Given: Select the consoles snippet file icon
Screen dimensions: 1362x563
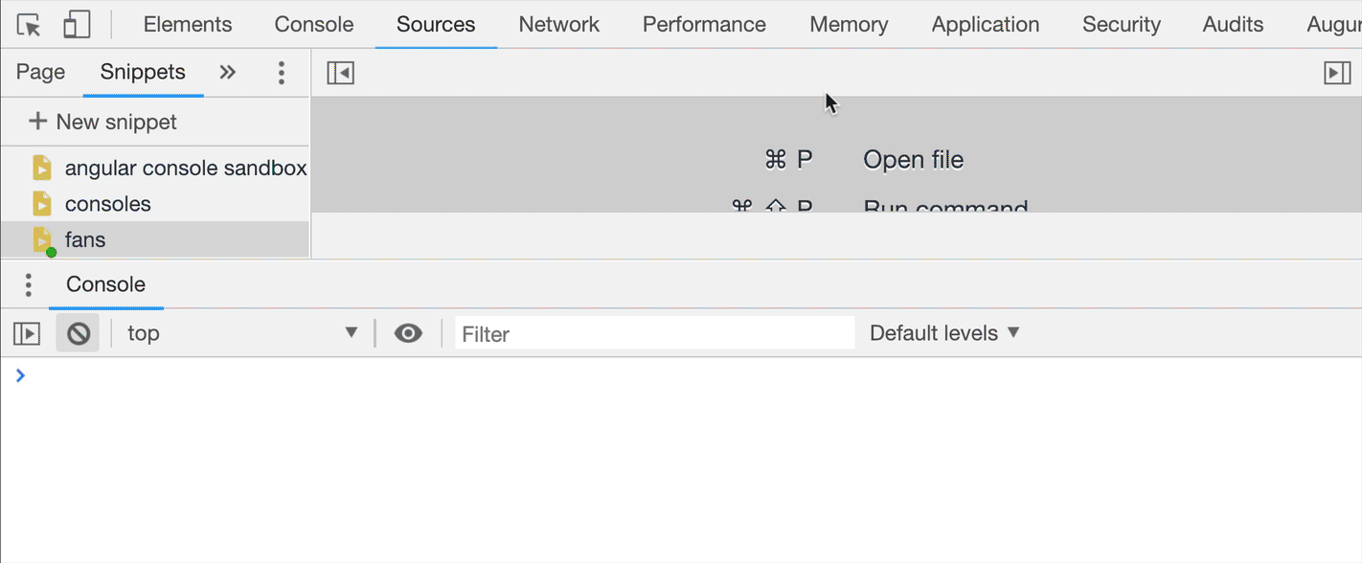Looking at the screenshot, I should point(42,204).
